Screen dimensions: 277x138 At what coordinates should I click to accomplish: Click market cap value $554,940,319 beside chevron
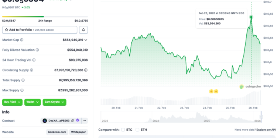[x=73, y=40]
